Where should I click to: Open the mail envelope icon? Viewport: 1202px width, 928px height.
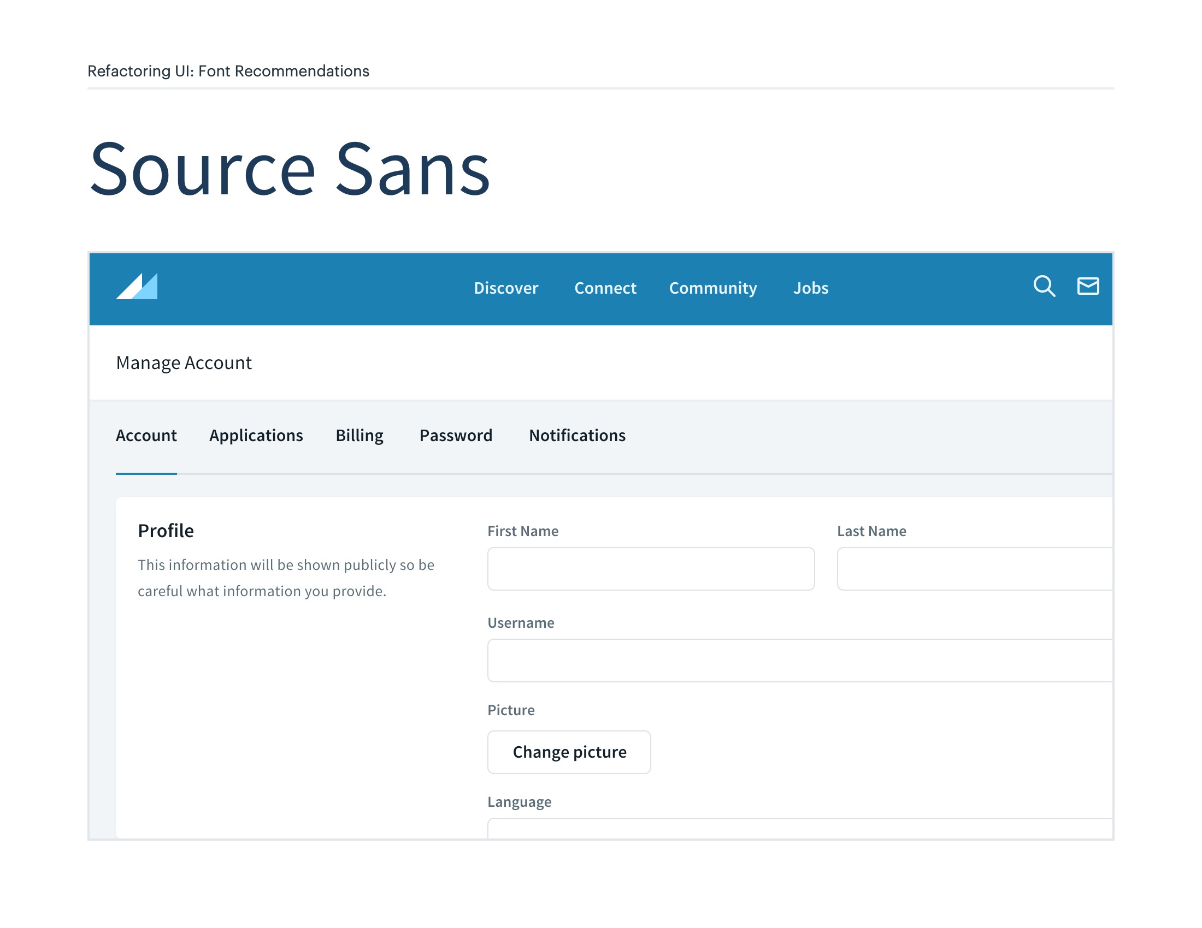(x=1087, y=287)
